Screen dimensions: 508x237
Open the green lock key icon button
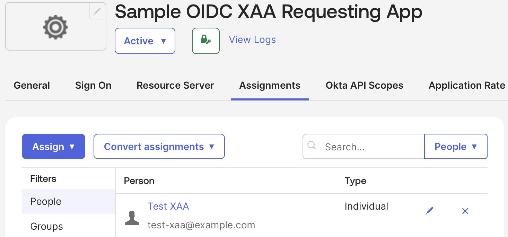point(206,41)
